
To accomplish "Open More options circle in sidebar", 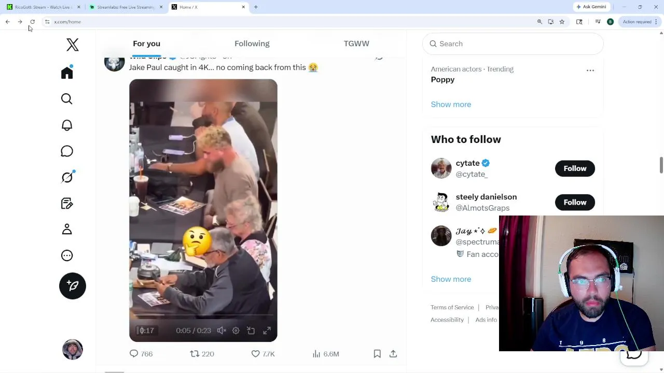I will tap(67, 255).
